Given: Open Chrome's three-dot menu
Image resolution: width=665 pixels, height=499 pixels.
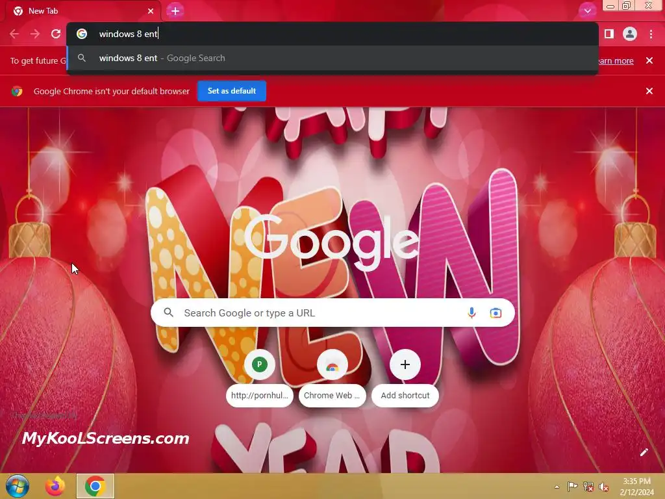Looking at the screenshot, I should tap(651, 34).
